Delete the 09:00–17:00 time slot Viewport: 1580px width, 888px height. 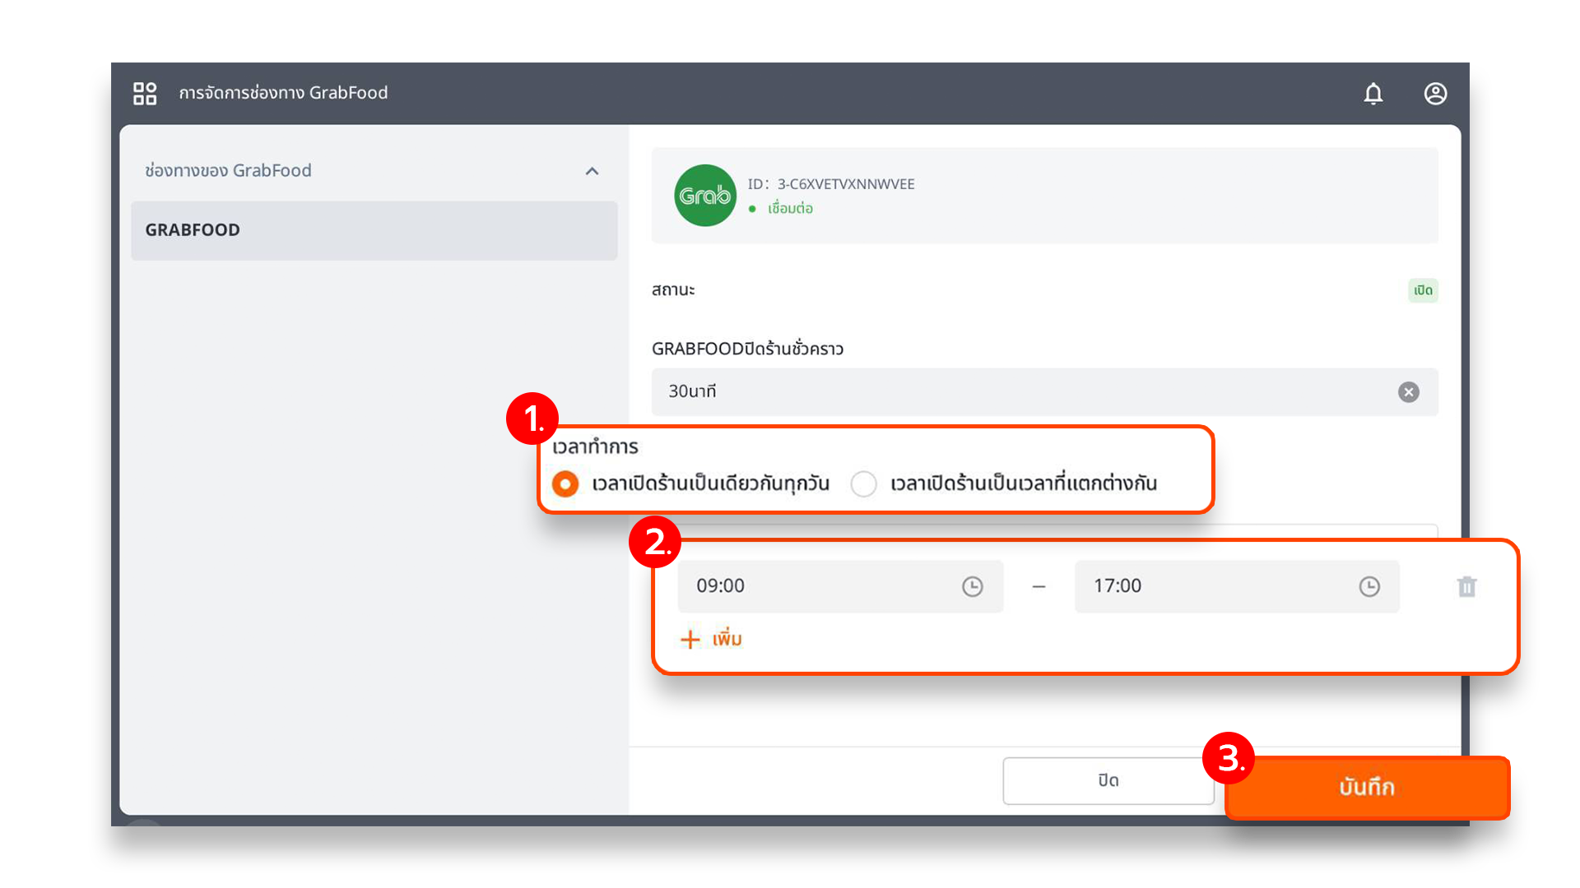coord(1466,586)
